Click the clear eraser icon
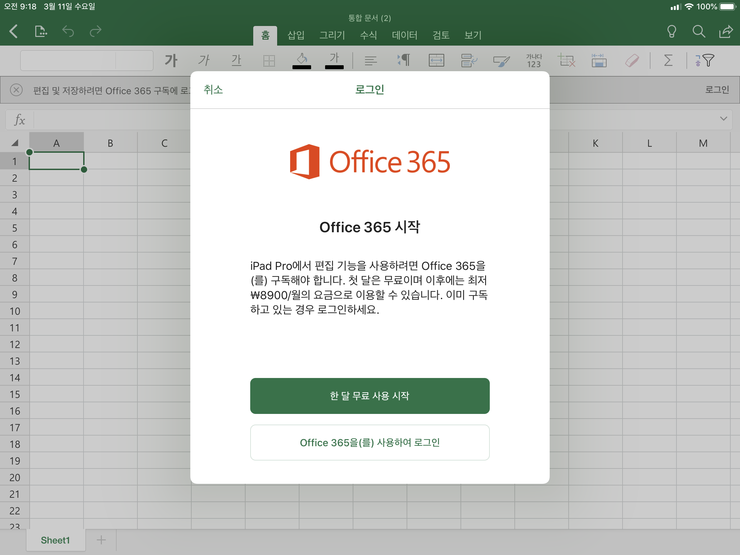Image resolution: width=740 pixels, height=555 pixels. click(x=632, y=61)
